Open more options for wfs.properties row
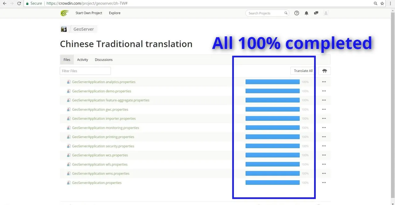Viewport: 395px width, 205px height. (324, 164)
